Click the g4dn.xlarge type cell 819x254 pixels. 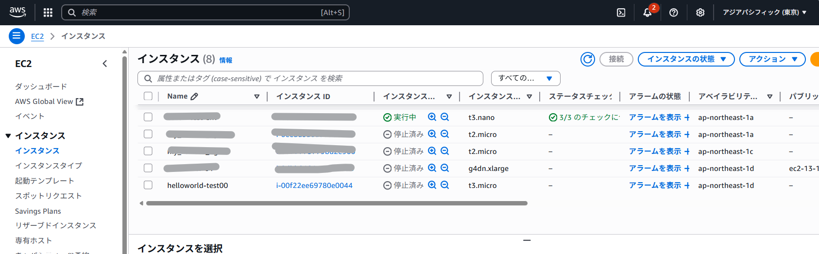[x=489, y=169]
